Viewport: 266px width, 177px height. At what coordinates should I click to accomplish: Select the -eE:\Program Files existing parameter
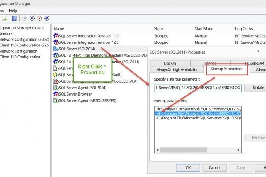point(198,113)
